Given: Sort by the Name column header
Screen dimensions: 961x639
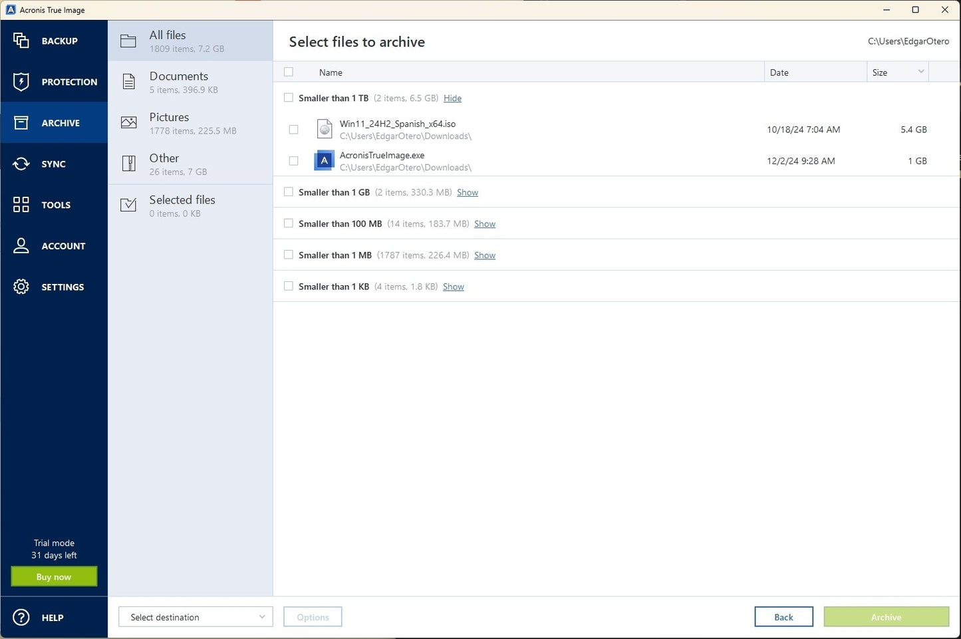Looking at the screenshot, I should coord(331,72).
